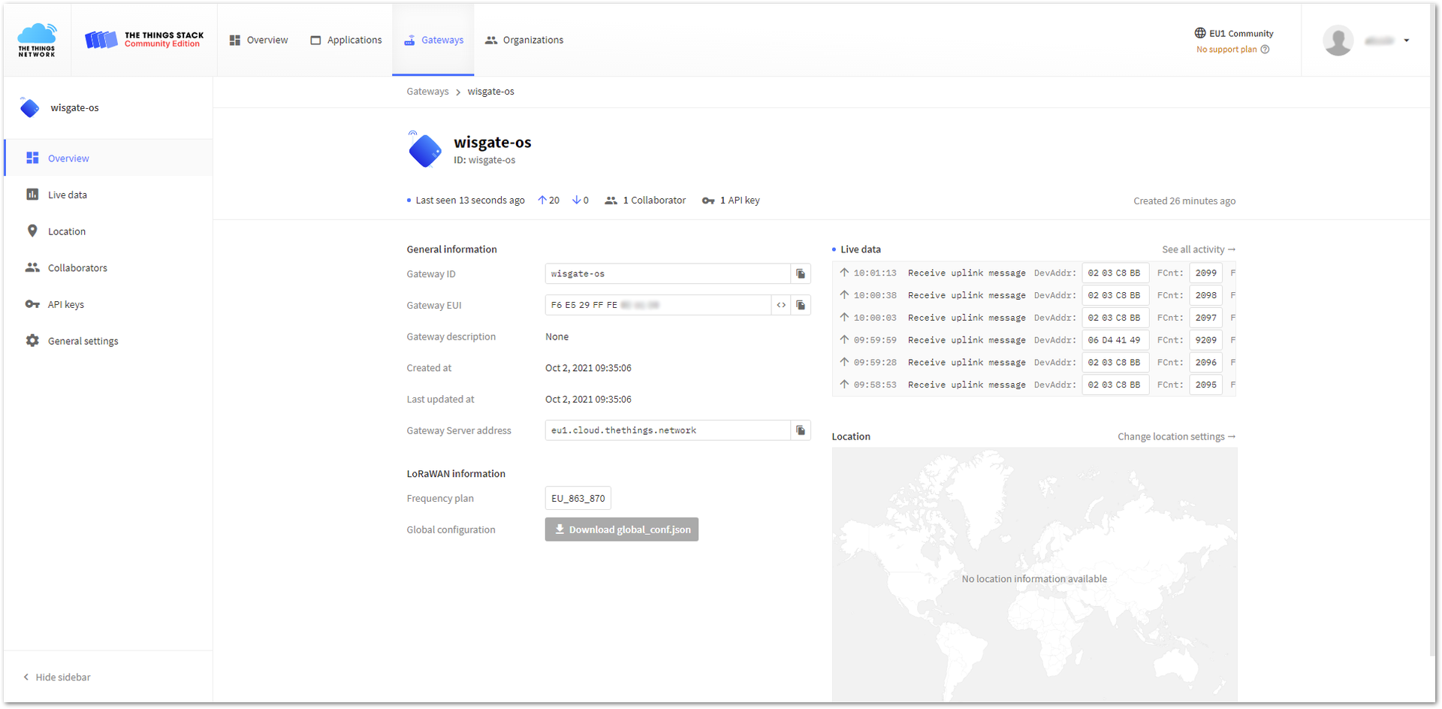
Task: Click FCnt value 2099
Action: click(x=1206, y=273)
